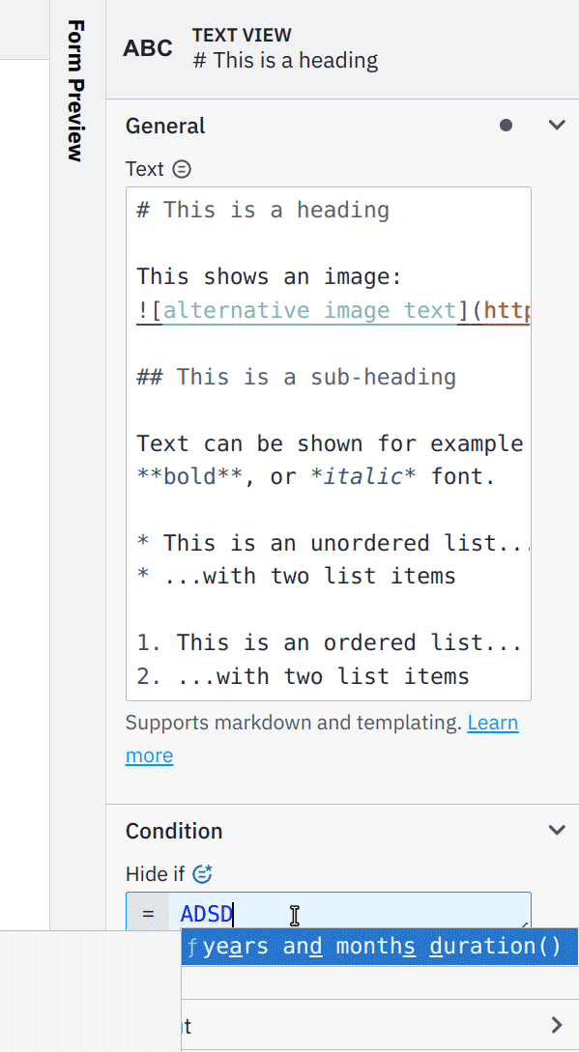Click the templating icon next to the Text label
This screenshot has height=1052, width=579.
[x=181, y=168]
